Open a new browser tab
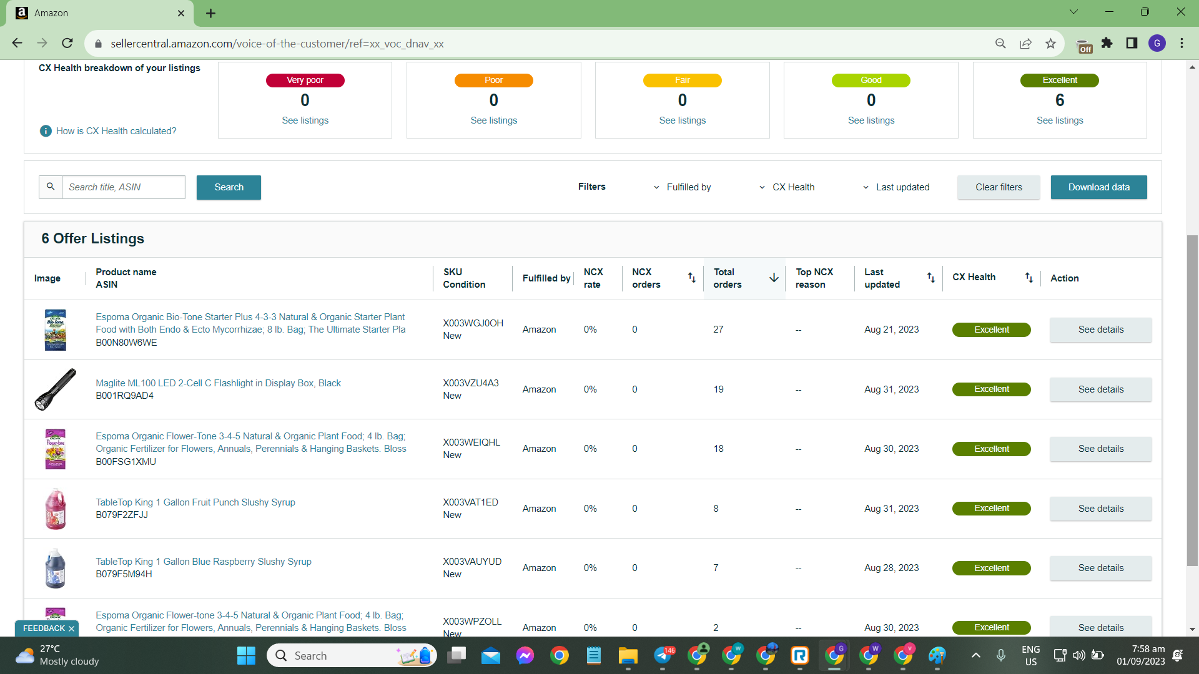Image resolution: width=1199 pixels, height=674 pixels. tap(210, 13)
